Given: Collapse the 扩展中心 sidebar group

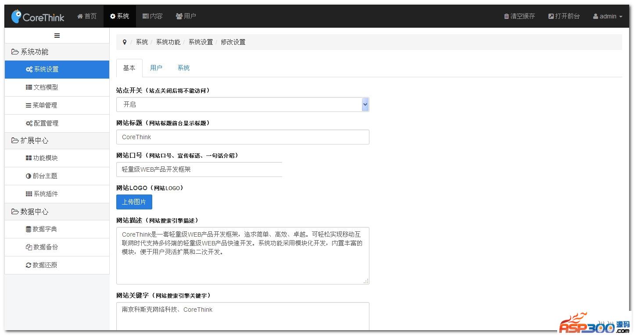Looking at the screenshot, I should (x=30, y=140).
